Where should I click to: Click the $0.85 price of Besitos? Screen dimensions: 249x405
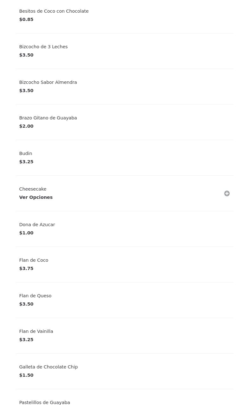26,19
